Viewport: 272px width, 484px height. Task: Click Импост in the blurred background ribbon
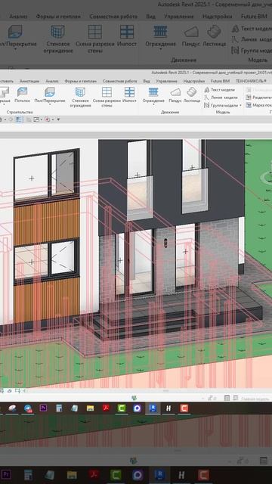[x=127, y=36]
